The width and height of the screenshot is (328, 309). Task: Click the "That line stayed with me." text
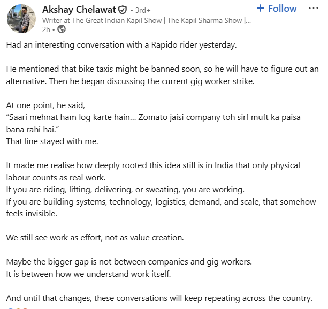pyautogui.click(x=51, y=141)
